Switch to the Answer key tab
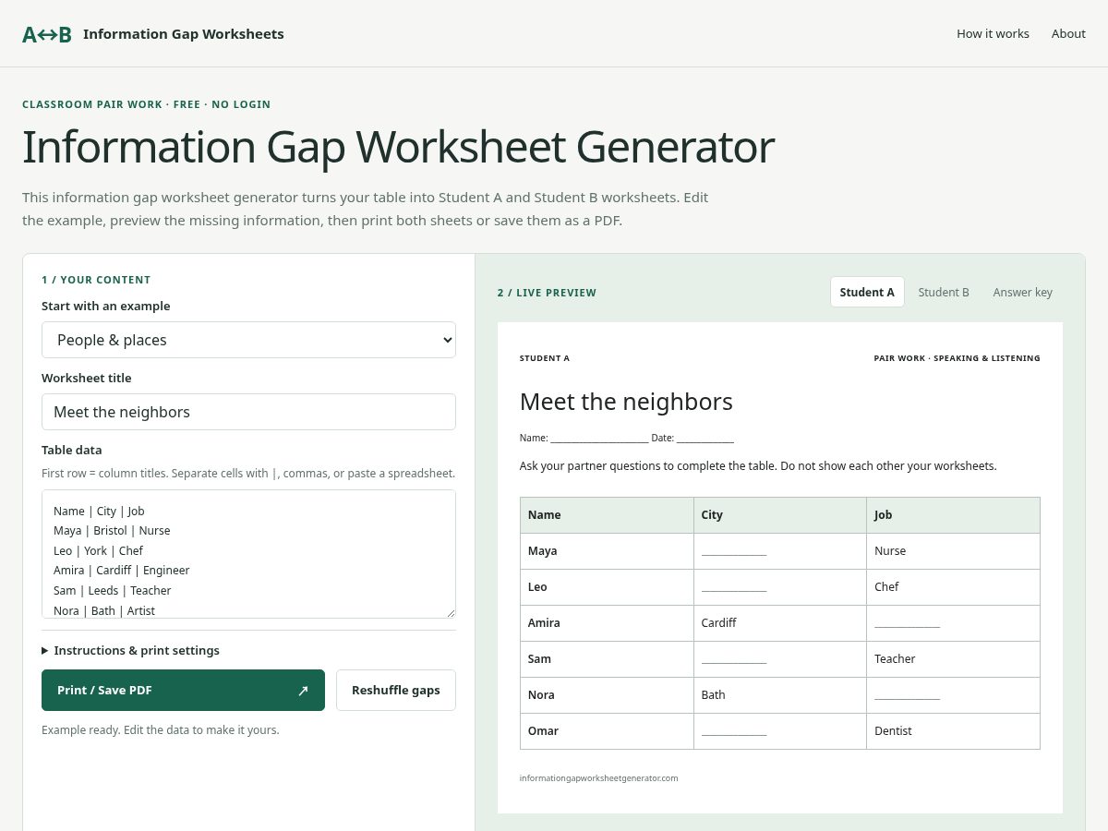Image resolution: width=1108 pixels, height=831 pixels. tap(1023, 292)
